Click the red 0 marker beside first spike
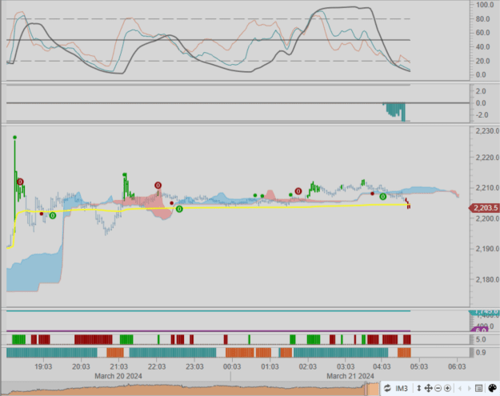 [x=20, y=182]
